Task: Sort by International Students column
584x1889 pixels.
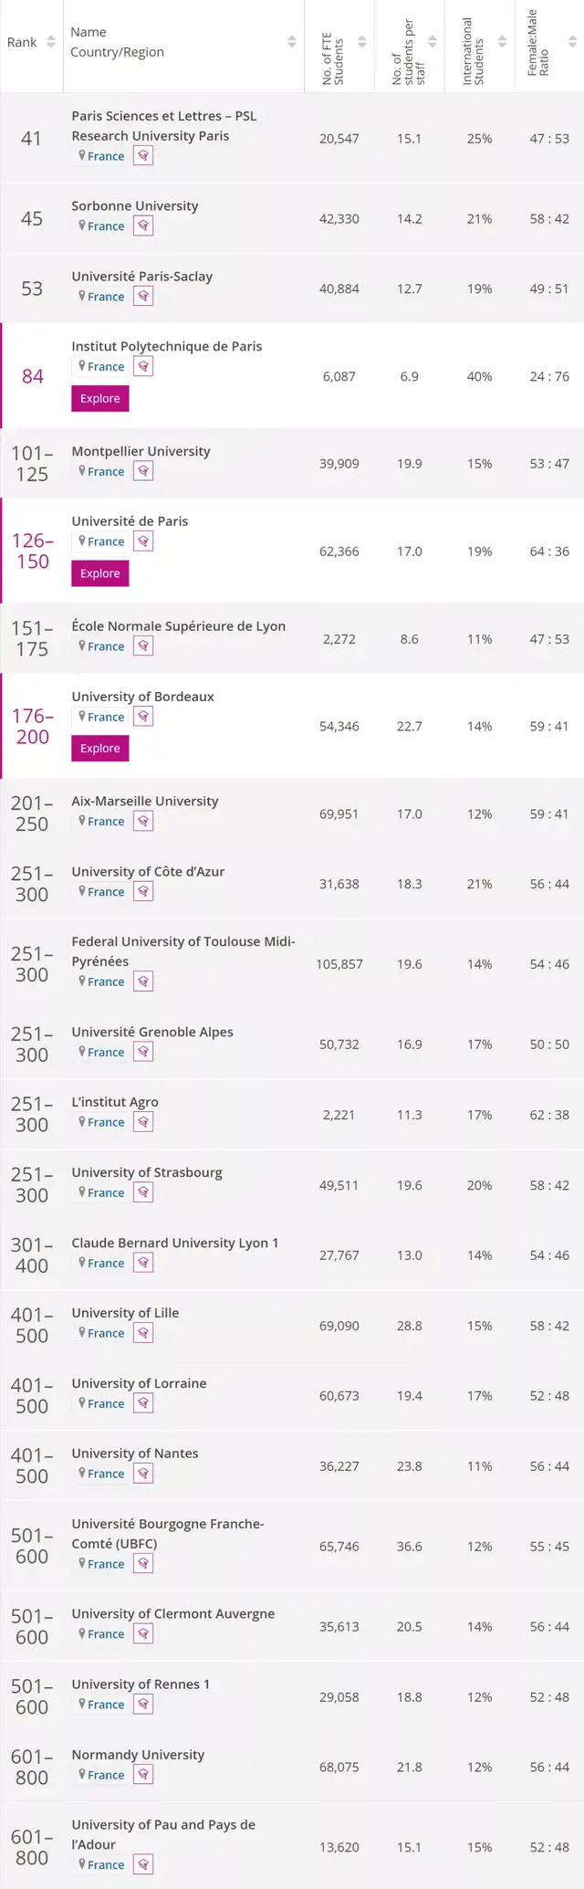Action: 502,42
